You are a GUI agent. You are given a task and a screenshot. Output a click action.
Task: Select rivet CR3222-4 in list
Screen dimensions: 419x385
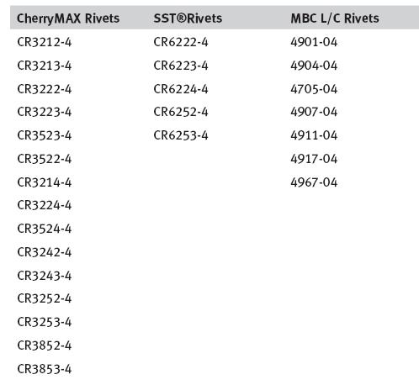click(x=45, y=89)
